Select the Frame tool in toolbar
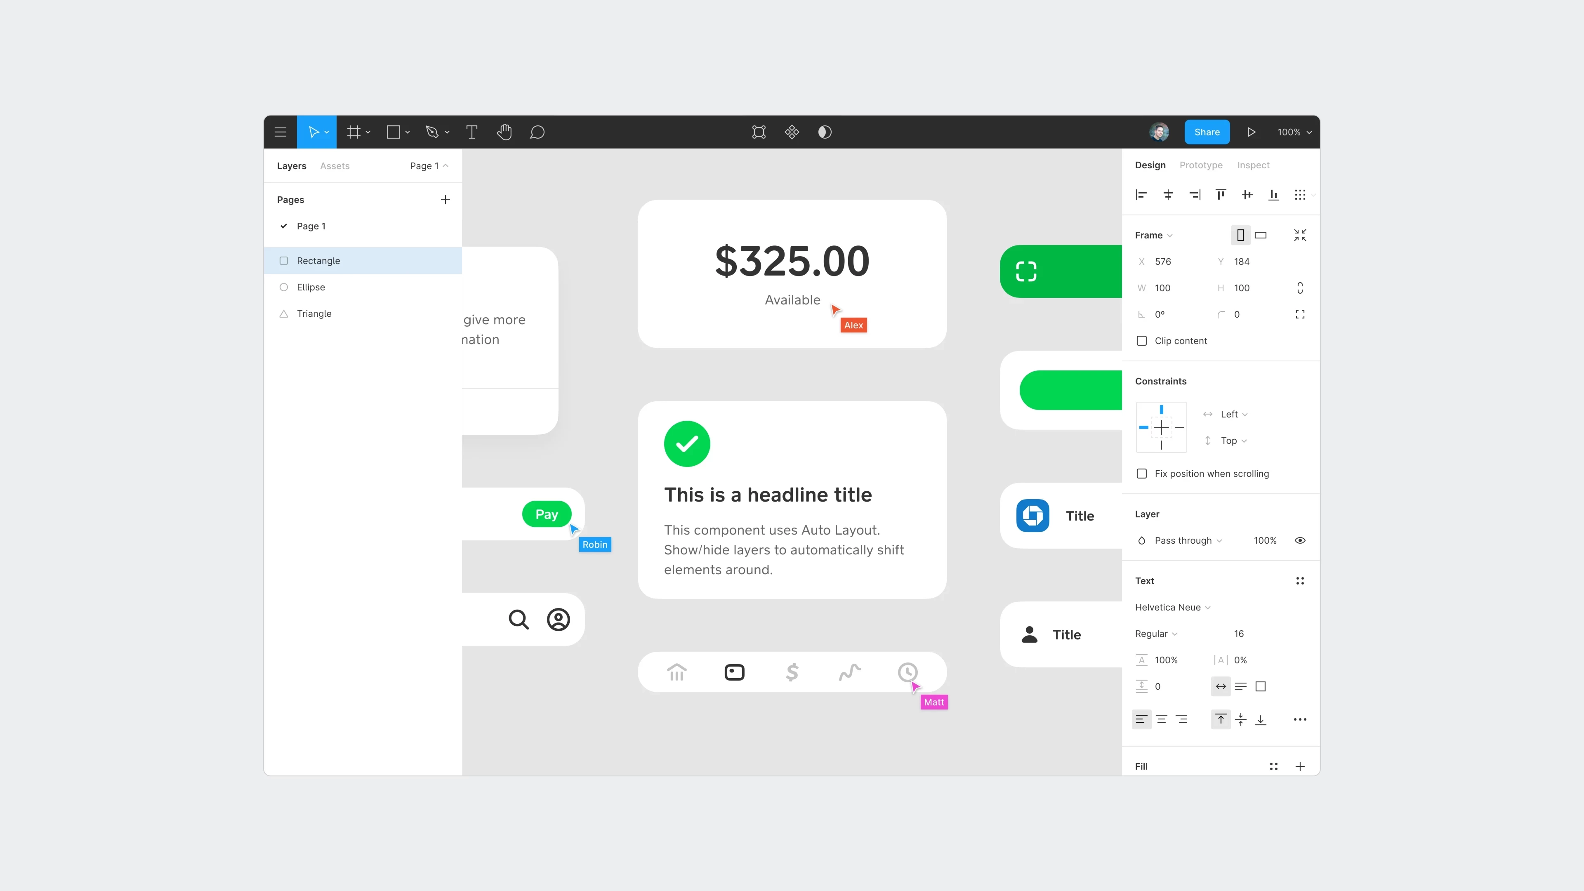Screen dimensions: 1584x891 click(355, 132)
